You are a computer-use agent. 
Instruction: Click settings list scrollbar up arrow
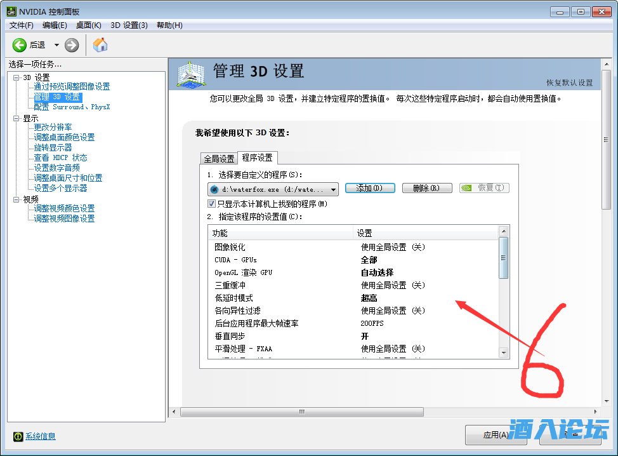coord(503,231)
